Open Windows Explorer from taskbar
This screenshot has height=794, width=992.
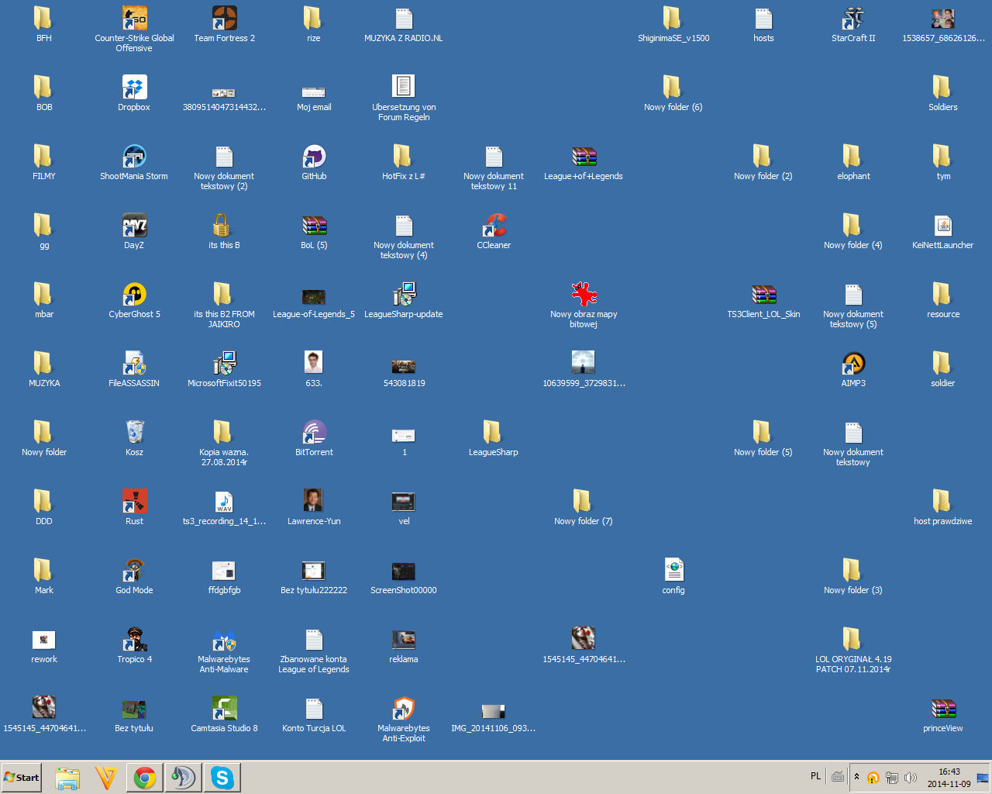(67, 778)
